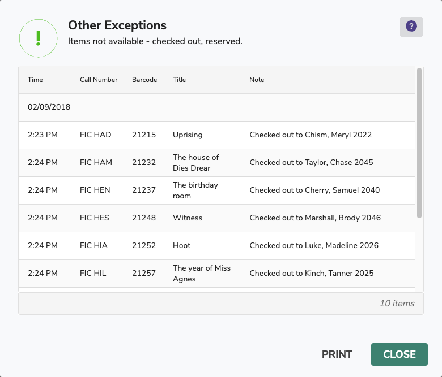Viewport: 442px width, 377px height.
Task: Click the Time column header
Action: coord(35,80)
